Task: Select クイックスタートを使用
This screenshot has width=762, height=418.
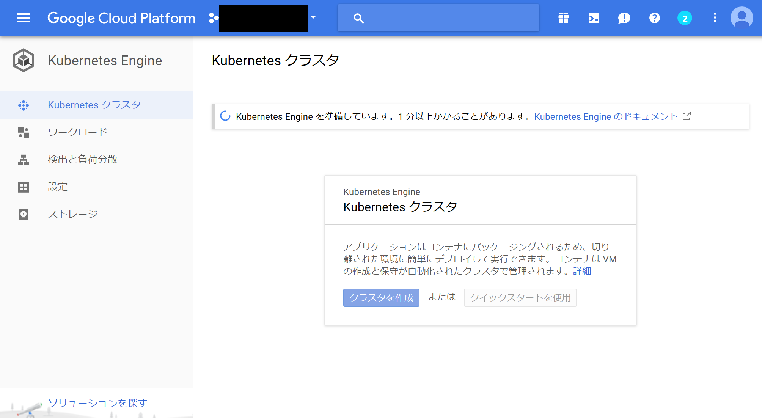Action: 520,298
